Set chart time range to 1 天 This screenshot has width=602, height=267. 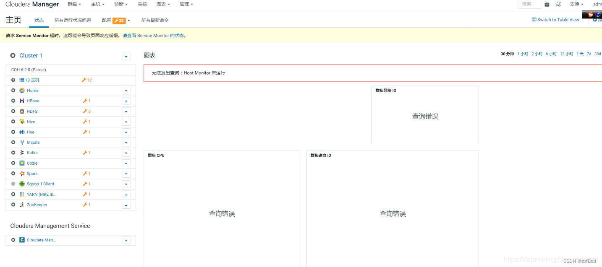pos(579,54)
